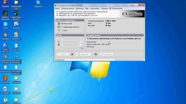The image size is (186, 104).
Task: Click the small button beside the sound option
Action: pyautogui.click(x=81, y=45)
